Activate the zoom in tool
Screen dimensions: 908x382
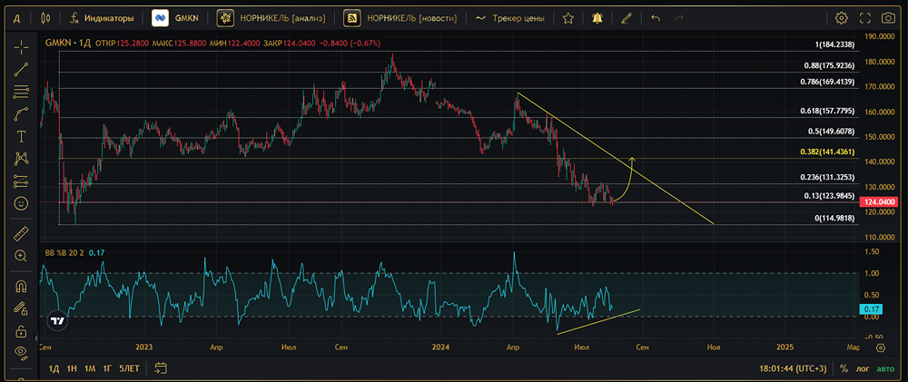[22, 256]
